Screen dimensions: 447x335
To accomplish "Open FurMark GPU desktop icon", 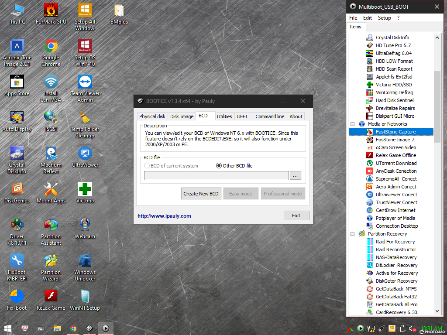I will (51, 14).
